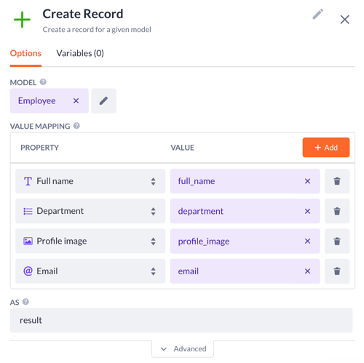
Task: Open the Profile image property dropdown
Action: tap(90, 241)
